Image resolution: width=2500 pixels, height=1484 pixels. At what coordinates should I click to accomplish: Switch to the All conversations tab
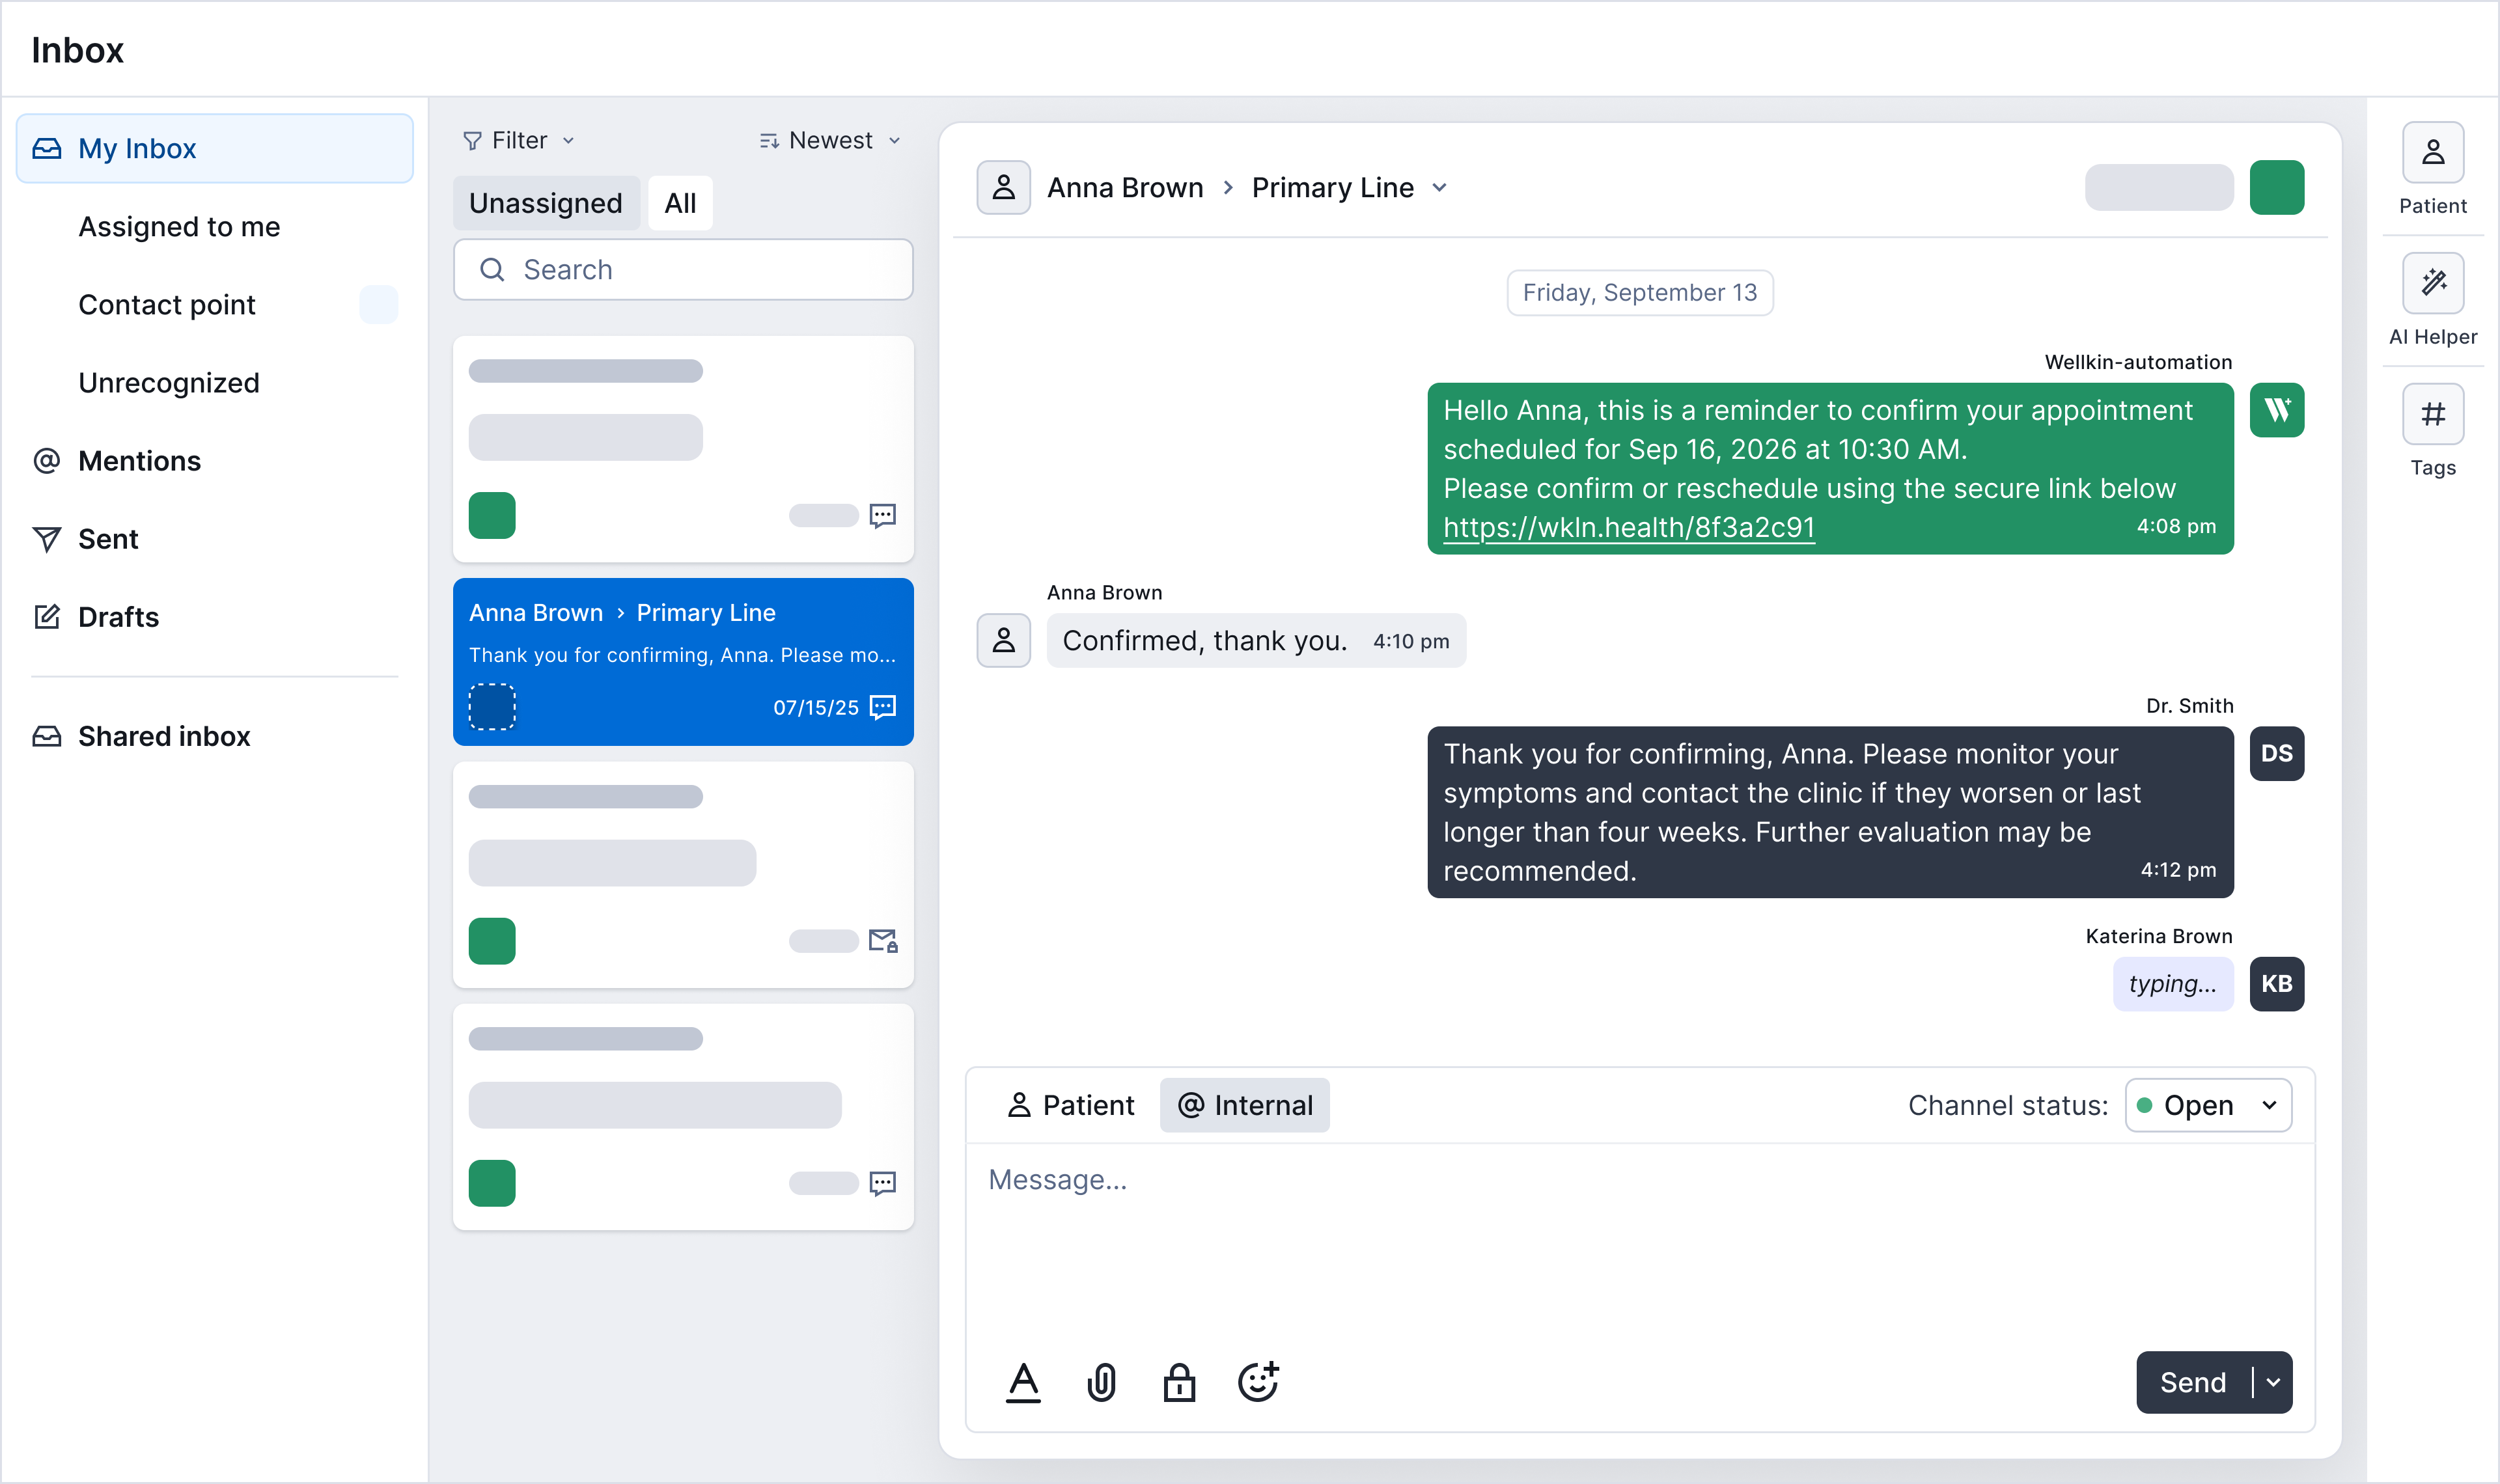(680, 202)
